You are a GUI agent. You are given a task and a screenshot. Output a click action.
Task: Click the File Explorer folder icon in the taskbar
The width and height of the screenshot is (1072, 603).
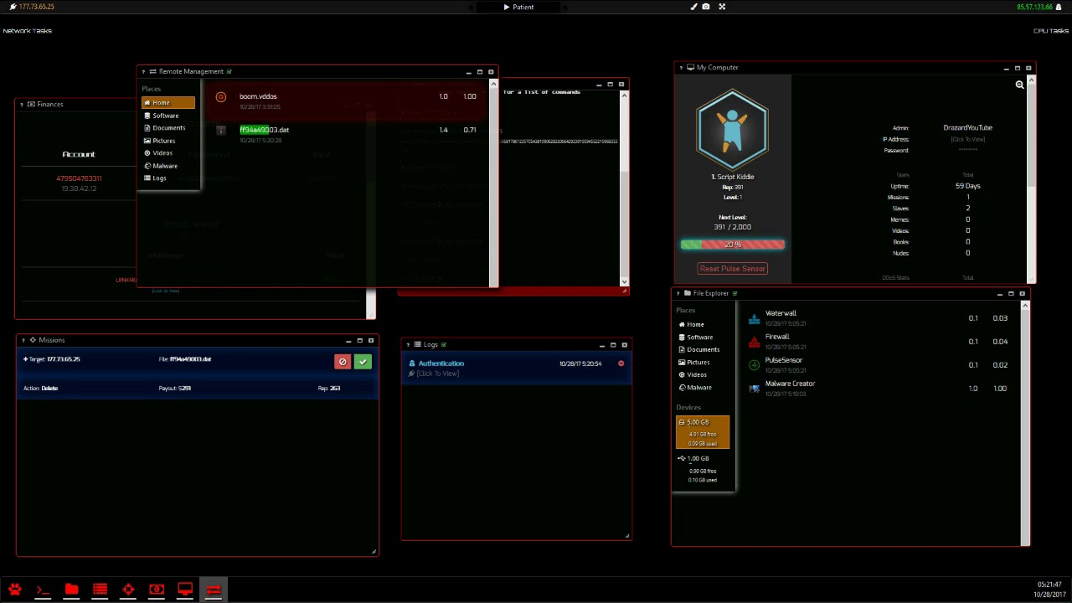71,590
